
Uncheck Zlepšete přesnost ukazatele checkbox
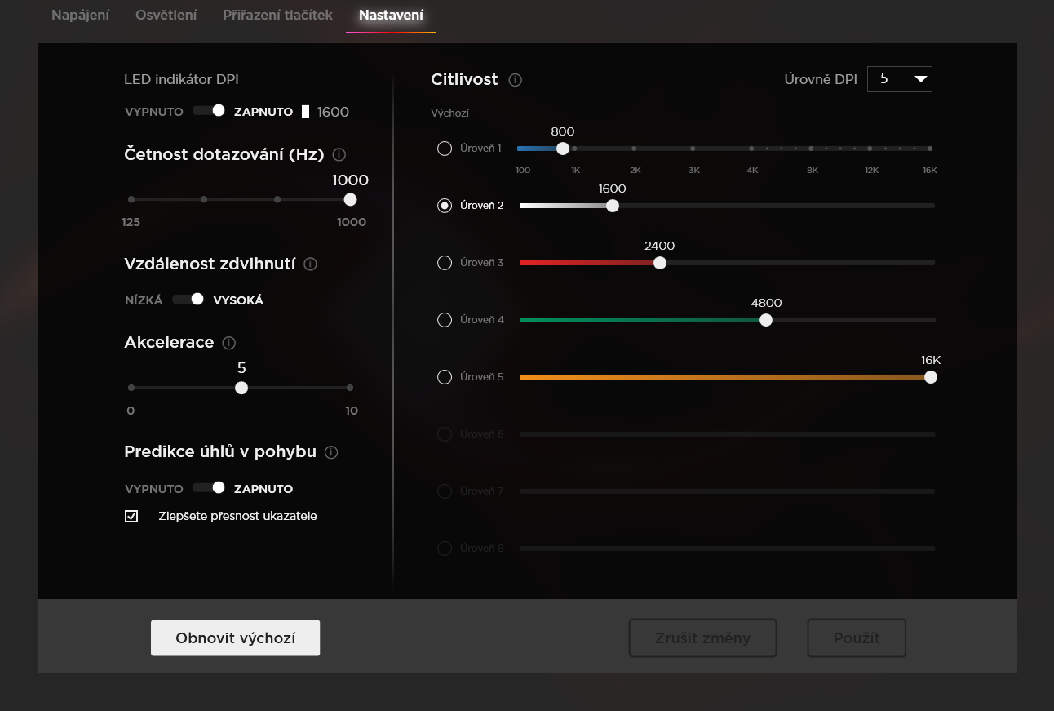131,516
